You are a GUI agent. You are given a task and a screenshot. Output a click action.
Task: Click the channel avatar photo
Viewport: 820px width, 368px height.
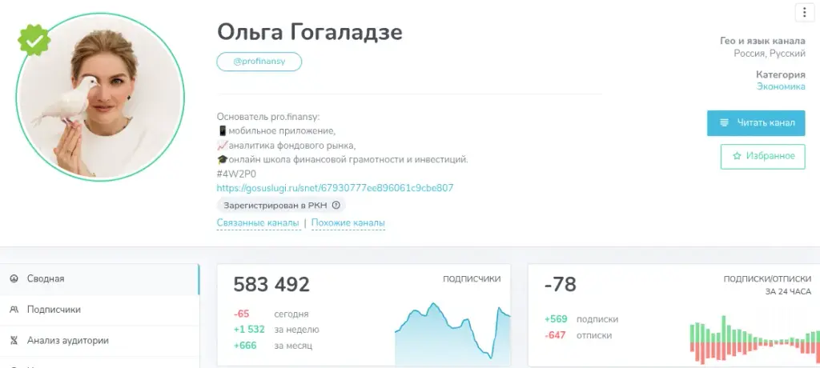click(100, 97)
